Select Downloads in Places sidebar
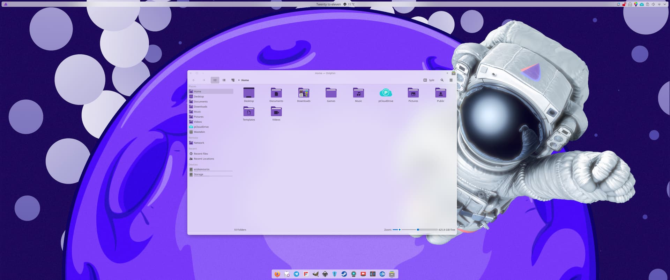Viewport: 670px width, 280px height. 211,107
